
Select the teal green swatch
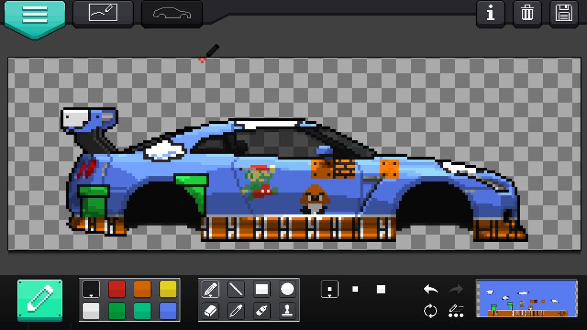tap(142, 311)
